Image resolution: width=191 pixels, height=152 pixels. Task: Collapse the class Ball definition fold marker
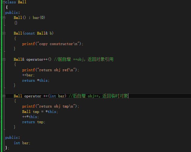click(4, 2)
